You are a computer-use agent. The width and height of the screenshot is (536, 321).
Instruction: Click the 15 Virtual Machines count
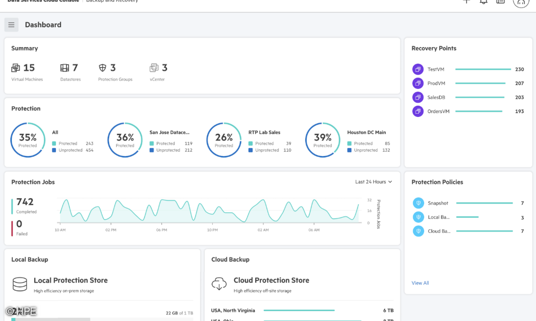pos(29,68)
